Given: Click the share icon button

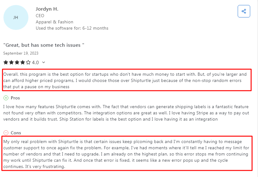Looking at the screenshot, I should [x=244, y=11].
